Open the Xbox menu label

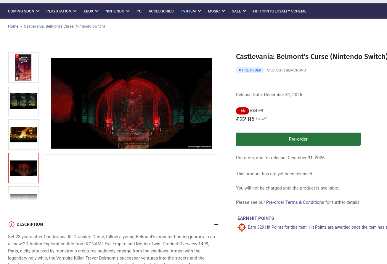(88, 11)
